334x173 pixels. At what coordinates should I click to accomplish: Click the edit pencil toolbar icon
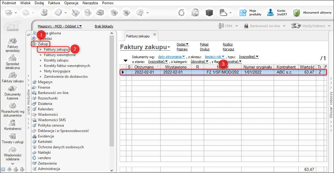[x=75, y=13]
